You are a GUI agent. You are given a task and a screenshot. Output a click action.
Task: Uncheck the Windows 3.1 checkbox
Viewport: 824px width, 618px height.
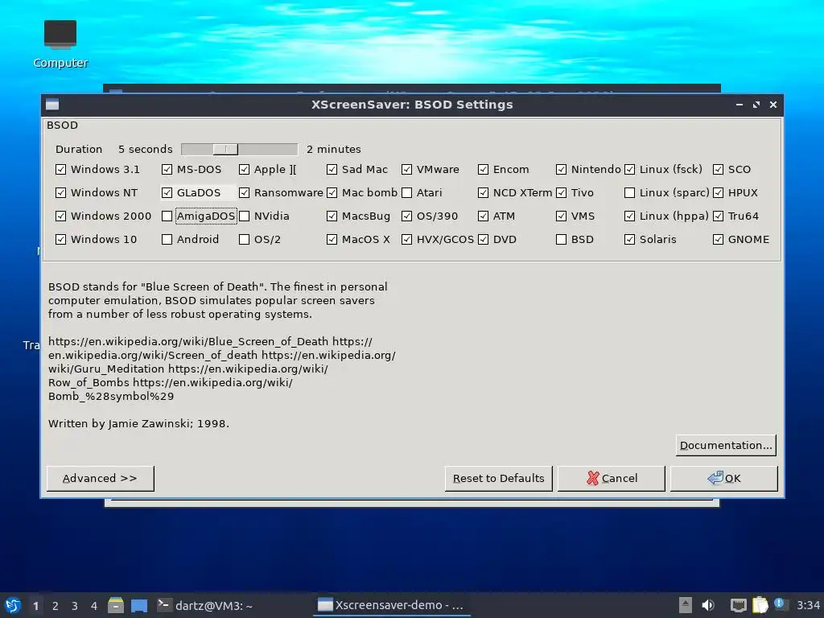(x=61, y=169)
